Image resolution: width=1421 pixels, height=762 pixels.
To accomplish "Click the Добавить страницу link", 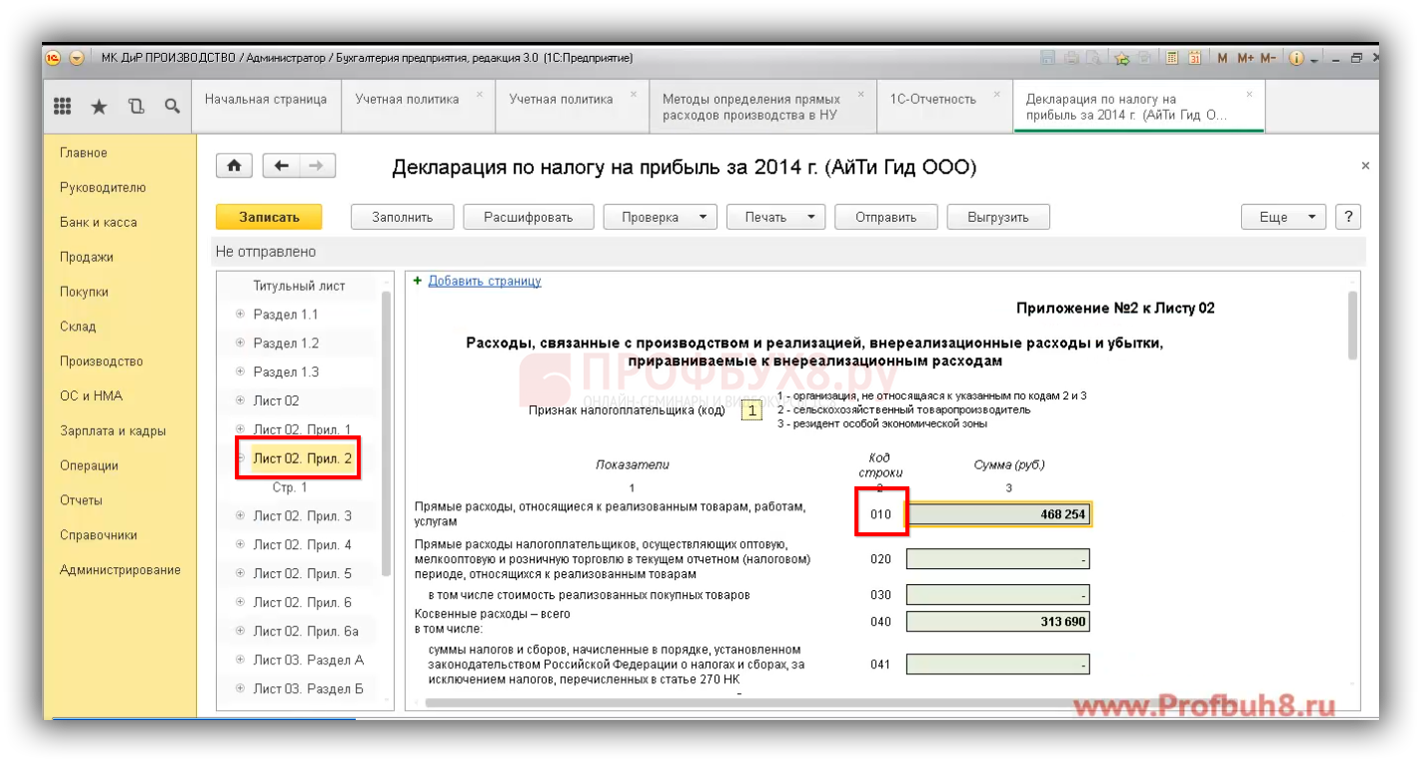I will pos(485,281).
